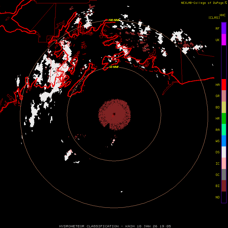Click the KAIH station identifier text
Image resolution: width=228 pixels, height=228 pixels.
click(x=130, y=226)
